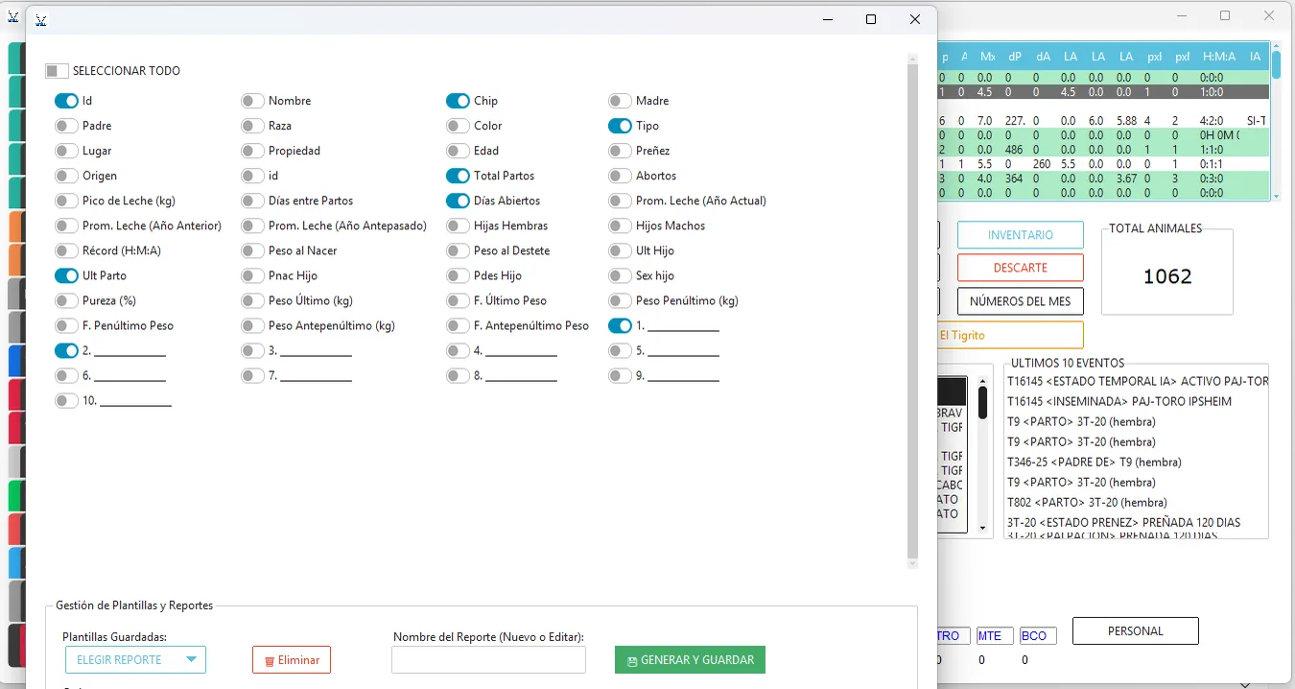This screenshot has width=1295, height=689.
Task: Maximize the report dialog window
Action: 871,19
